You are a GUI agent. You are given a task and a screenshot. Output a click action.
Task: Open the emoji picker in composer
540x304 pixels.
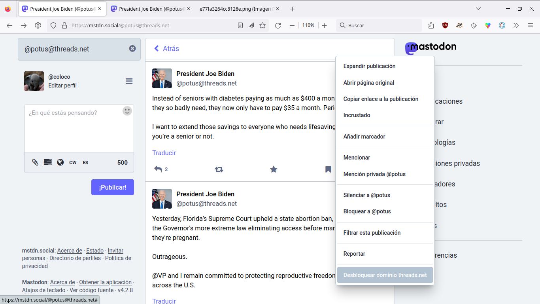point(127,111)
